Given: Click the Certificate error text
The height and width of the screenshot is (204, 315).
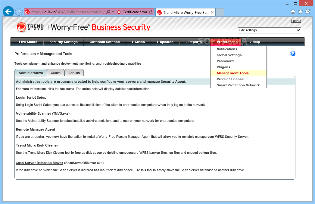Looking at the screenshot, I should click(135, 12).
